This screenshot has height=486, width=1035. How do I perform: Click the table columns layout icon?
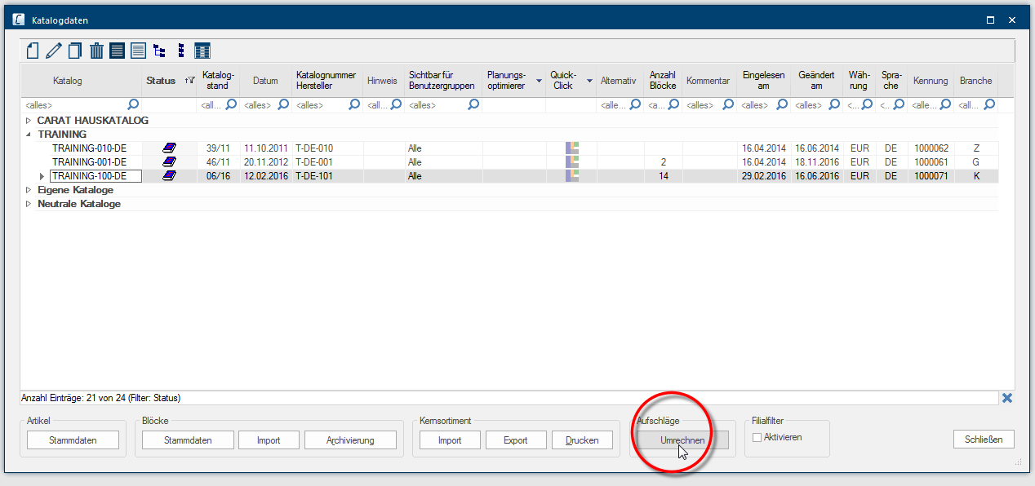(x=202, y=51)
